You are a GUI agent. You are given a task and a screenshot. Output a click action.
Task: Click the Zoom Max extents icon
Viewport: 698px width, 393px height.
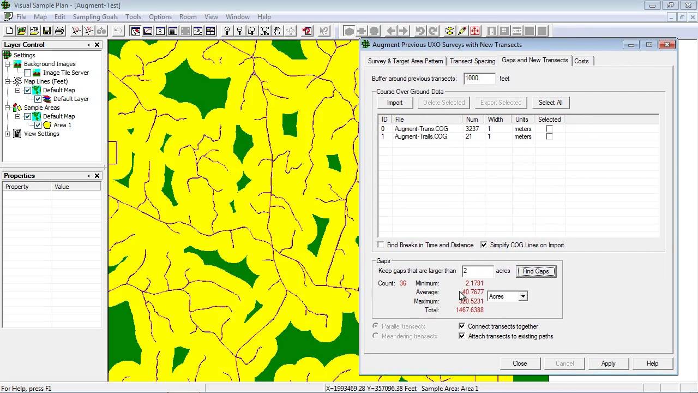click(264, 31)
